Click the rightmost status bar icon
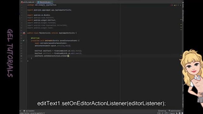Screen dimensions: 203x114 coord(182,113)
